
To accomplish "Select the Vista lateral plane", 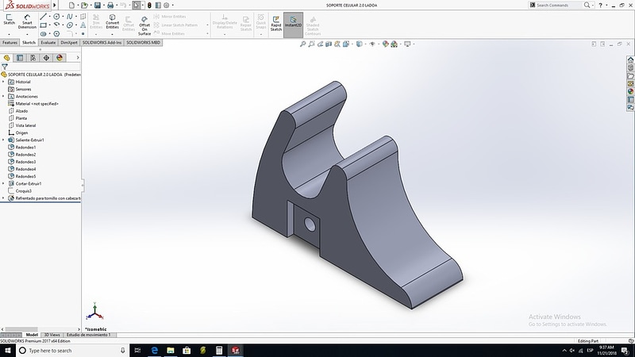I will pyautogui.click(x=25, y=125).
